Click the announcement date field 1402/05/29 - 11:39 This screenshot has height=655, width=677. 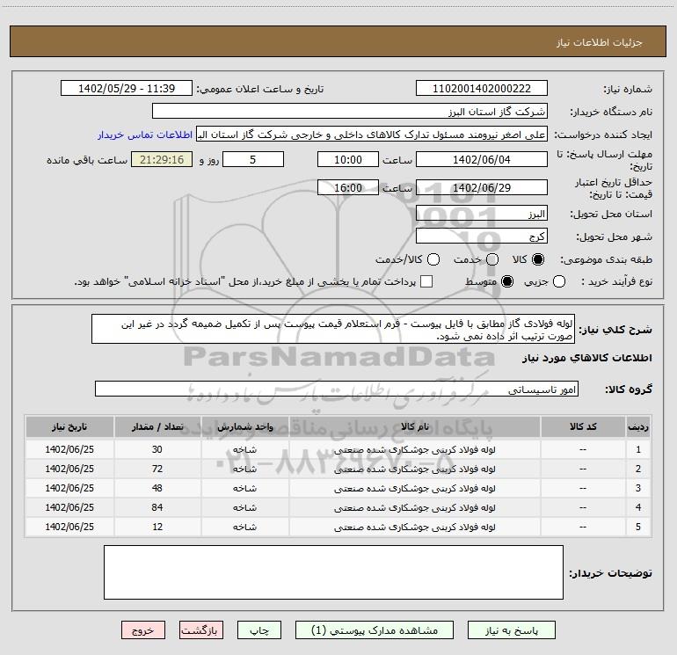pos(127,89)
